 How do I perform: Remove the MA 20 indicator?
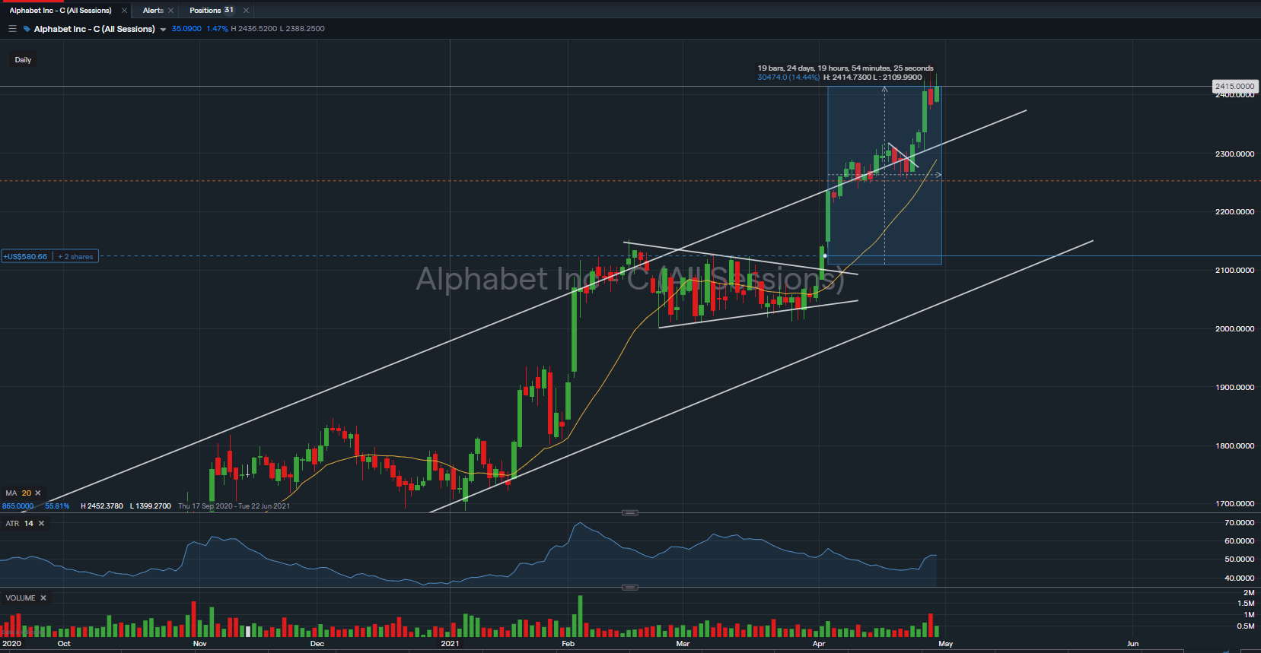(38, 493)
